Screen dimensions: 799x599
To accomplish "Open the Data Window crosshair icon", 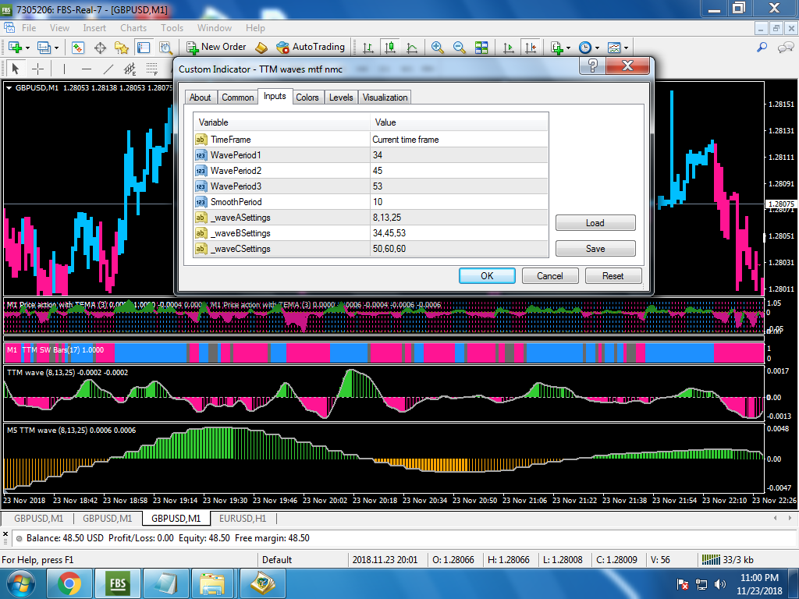I will pyautogui.click(x=100, y=48).
